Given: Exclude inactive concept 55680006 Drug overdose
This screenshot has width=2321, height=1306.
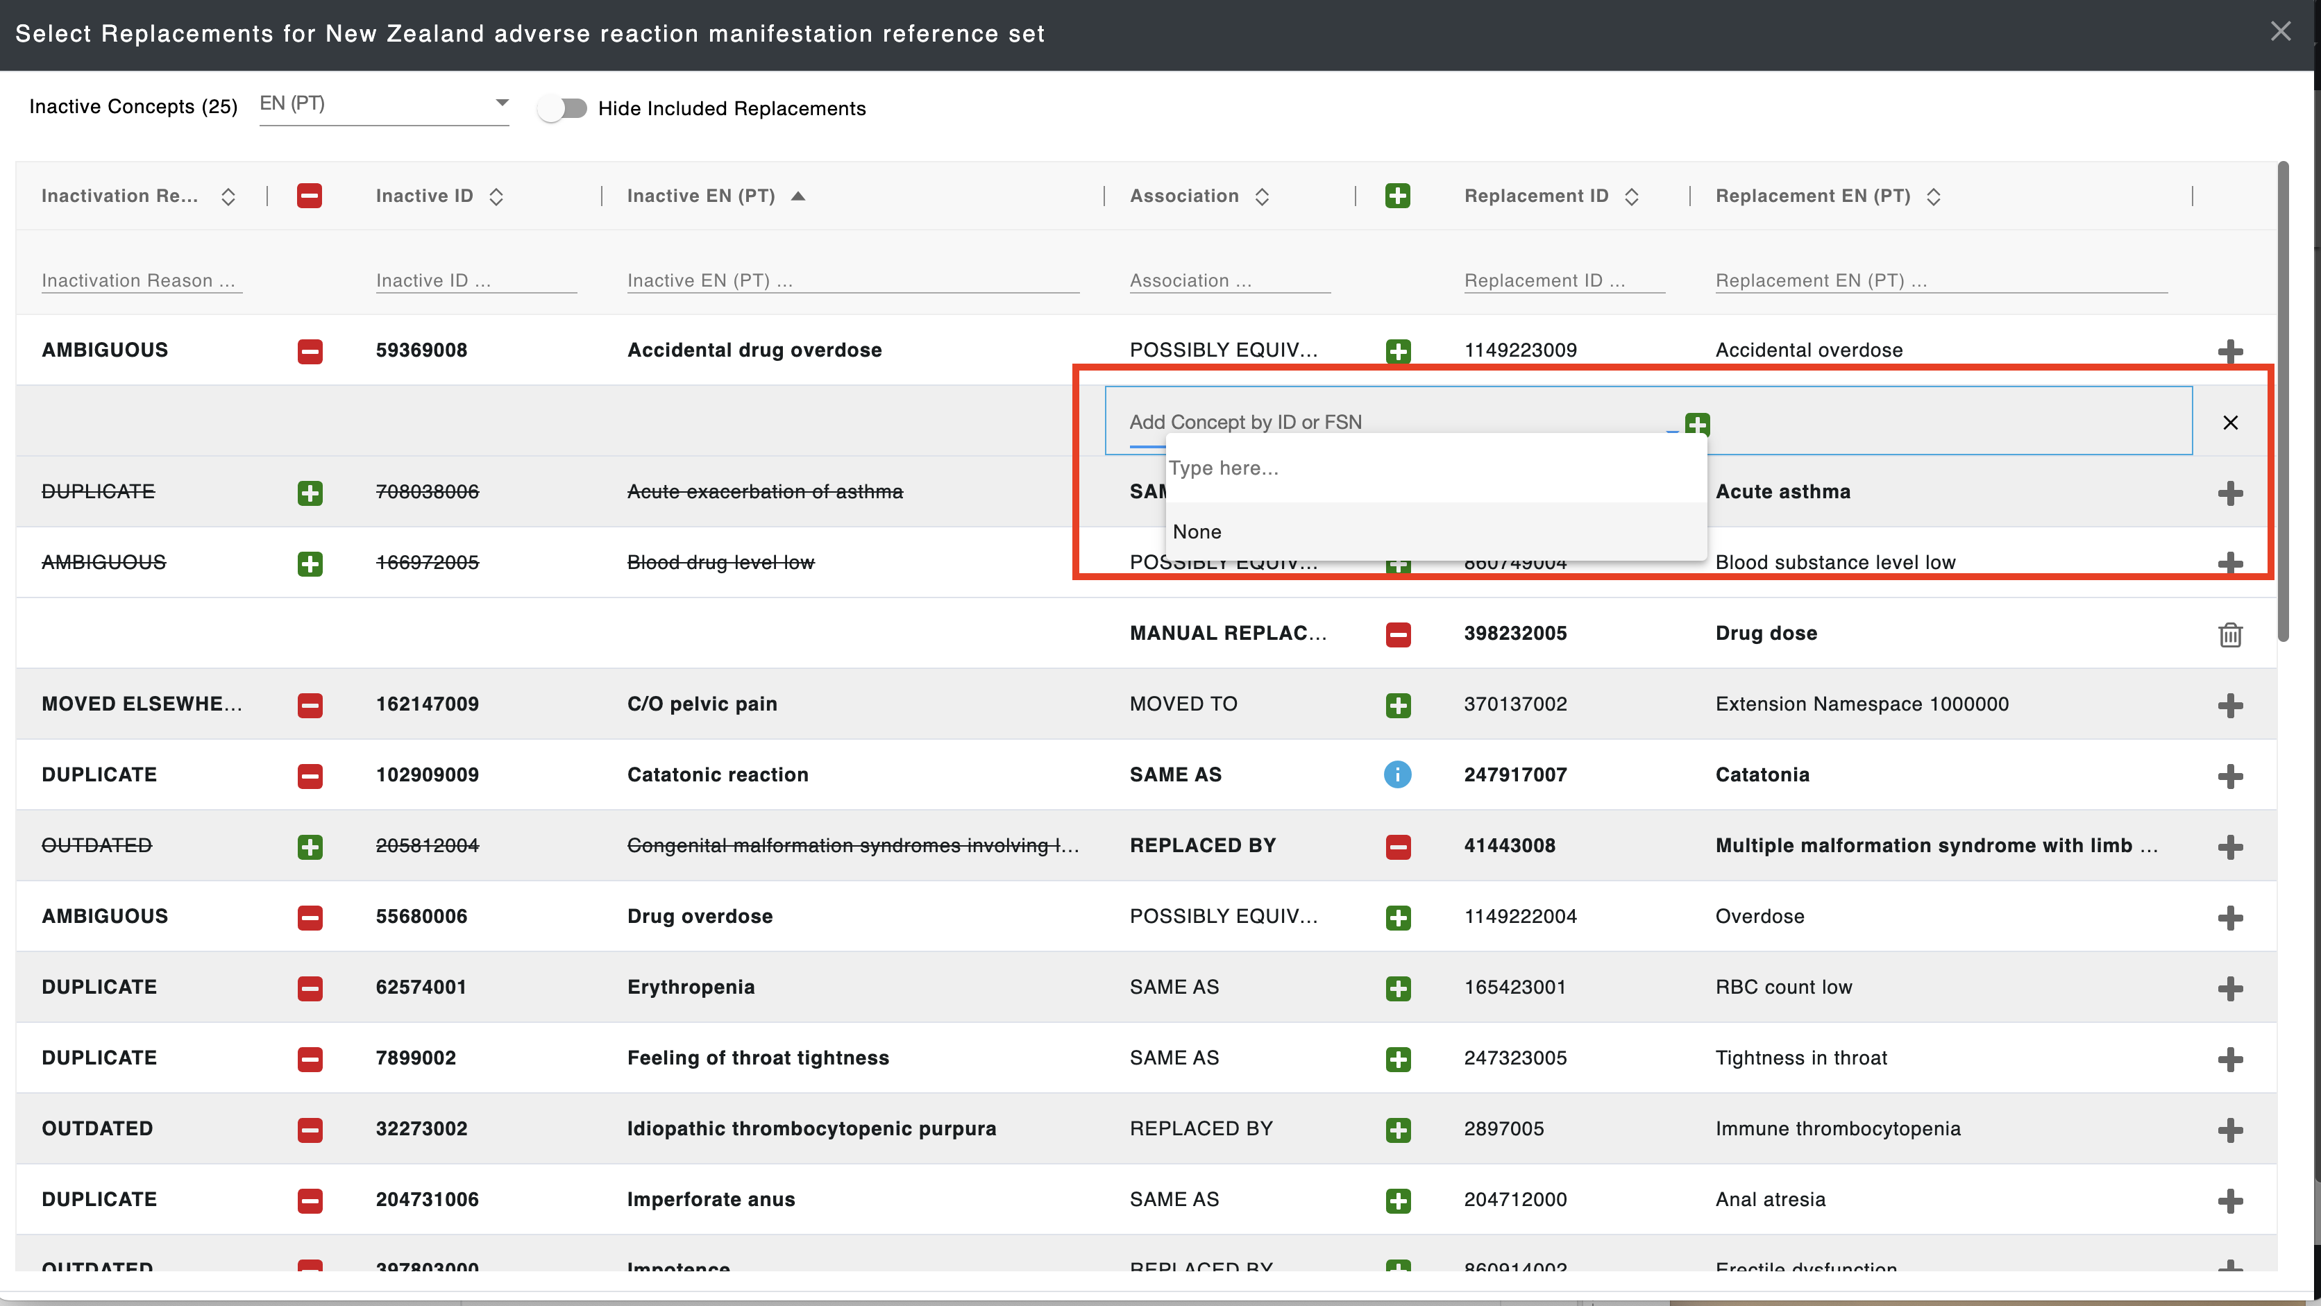Looking at the screenshot, I should (x=310, y=917).
